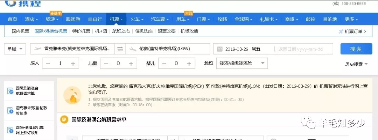This screenshot has height=140, width=378.
Task: Increase adult count with plus
Action: (x=73, y=64)
